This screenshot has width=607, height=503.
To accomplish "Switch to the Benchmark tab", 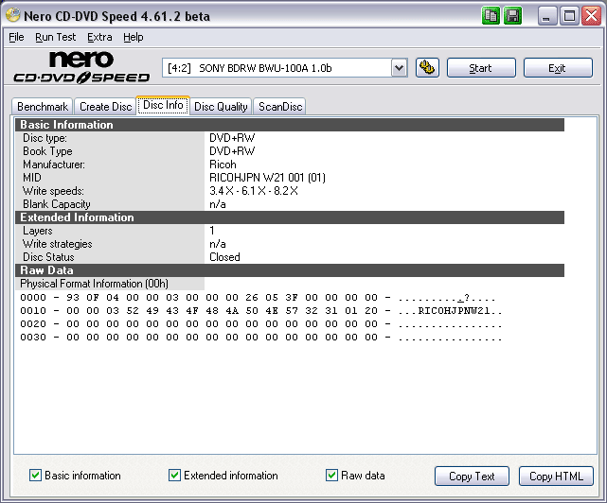I will tap(43, 106).
